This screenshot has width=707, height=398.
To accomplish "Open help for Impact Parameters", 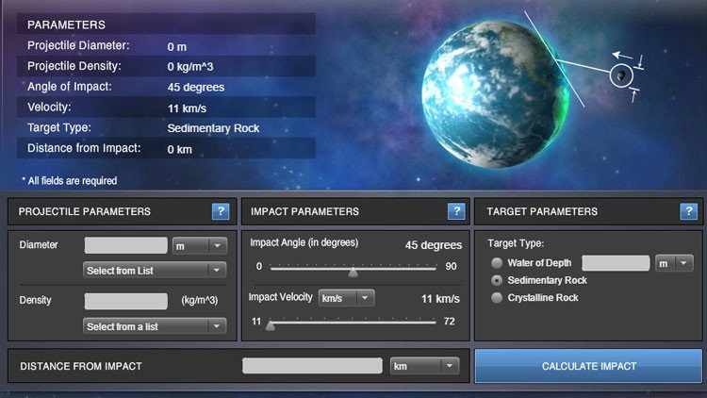I will tap(456, 211).
